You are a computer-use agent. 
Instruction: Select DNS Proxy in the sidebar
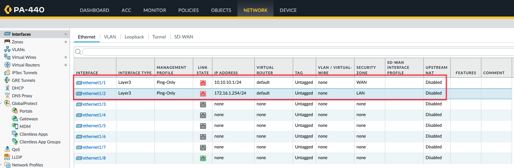pyautogui.click(x=22, y=96)
